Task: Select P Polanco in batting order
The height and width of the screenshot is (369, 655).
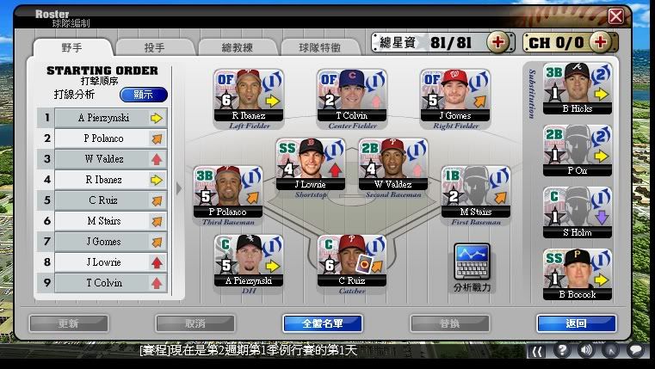Action: (102, 138)
